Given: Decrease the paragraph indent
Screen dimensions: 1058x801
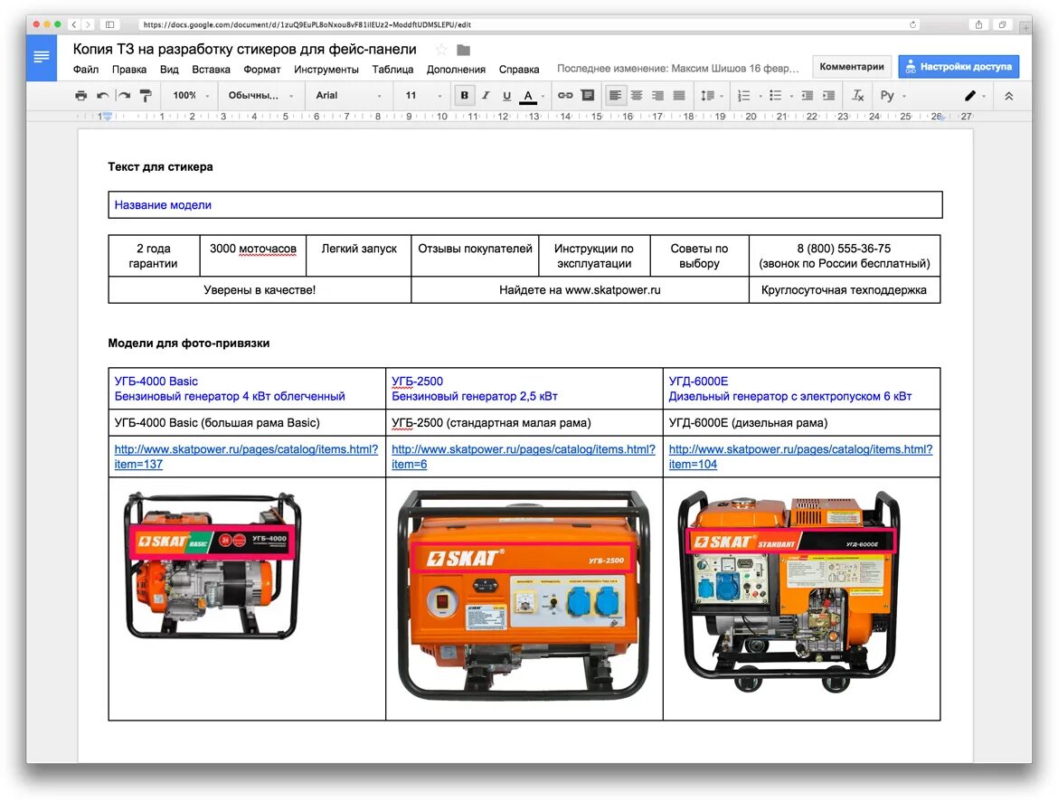Looking at the screenshot, I should (807, 96).
